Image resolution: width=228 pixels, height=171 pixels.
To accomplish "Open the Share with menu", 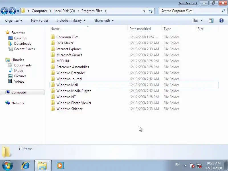I will (x=104, y=21).
